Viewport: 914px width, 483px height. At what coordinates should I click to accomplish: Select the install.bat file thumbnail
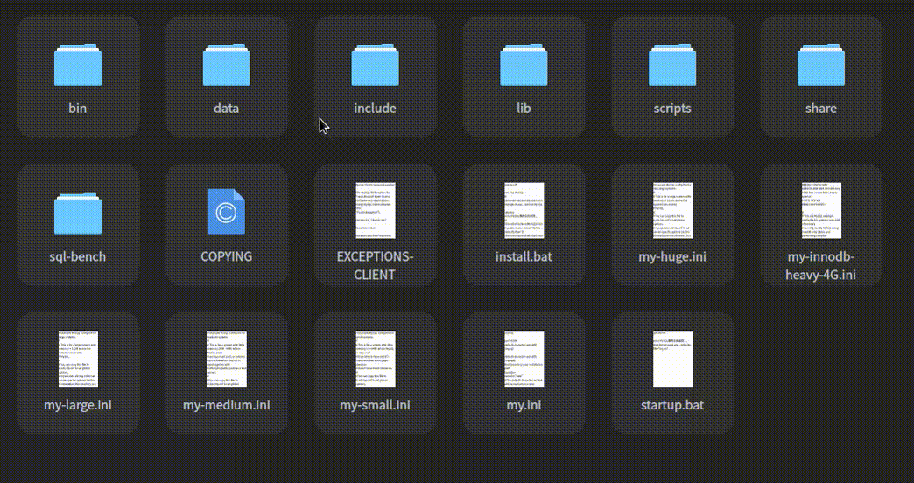[x=524, y=210]
